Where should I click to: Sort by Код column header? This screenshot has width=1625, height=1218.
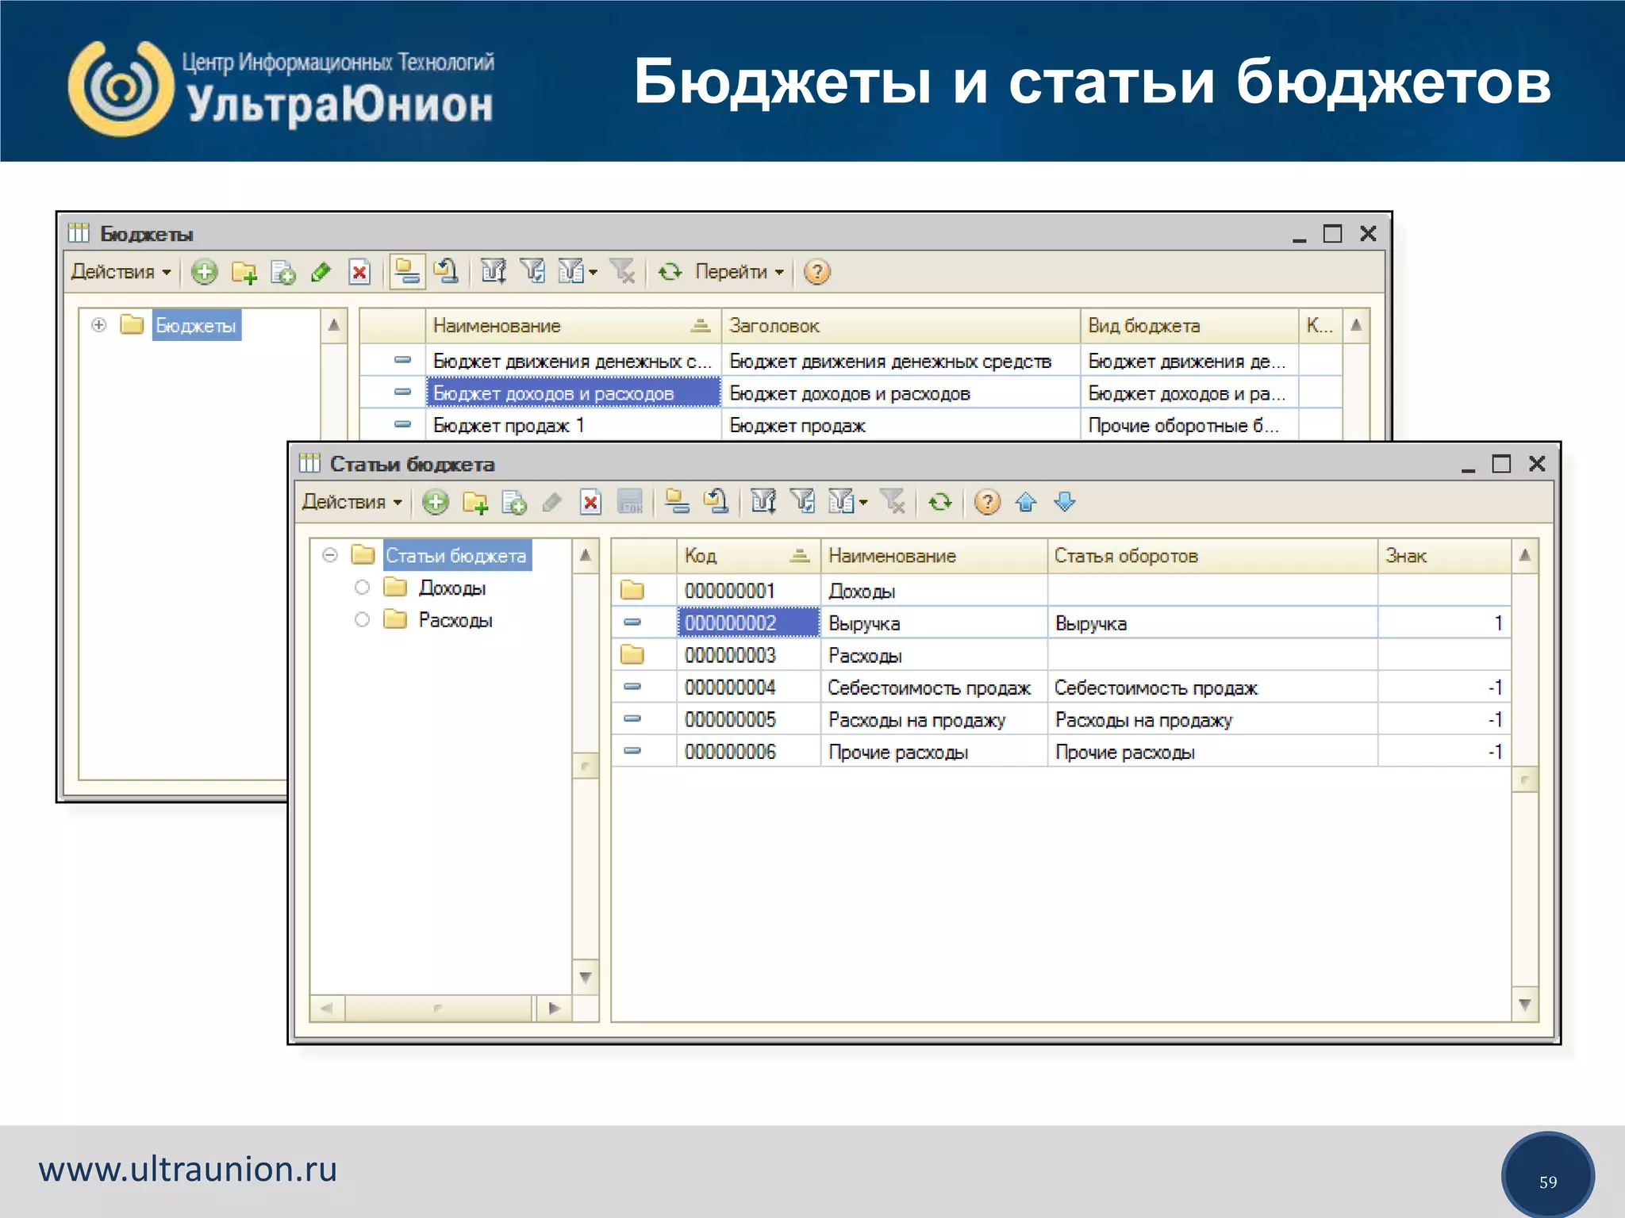[x=747, y=556]
